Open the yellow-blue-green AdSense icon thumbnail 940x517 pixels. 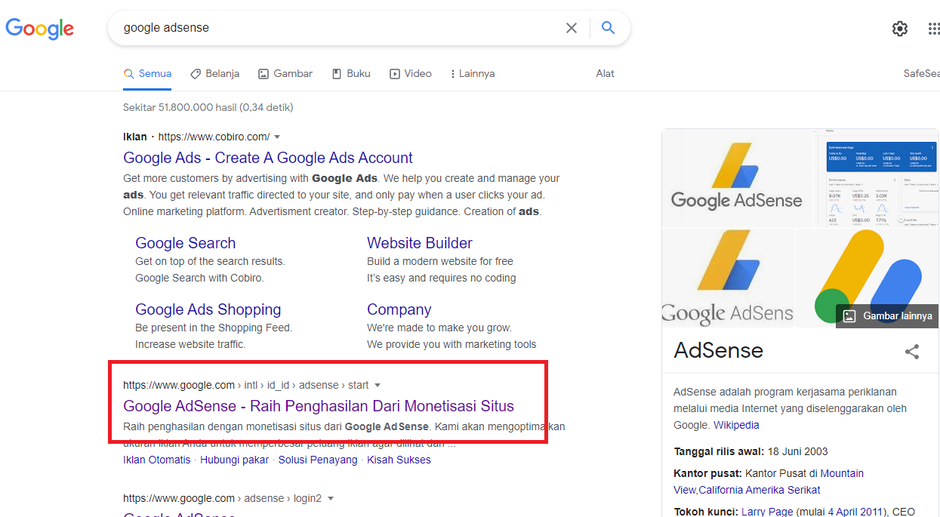click(867, 278)
